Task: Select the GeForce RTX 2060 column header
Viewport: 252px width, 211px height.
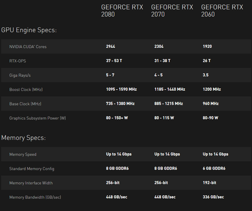Action: [222, 10]
